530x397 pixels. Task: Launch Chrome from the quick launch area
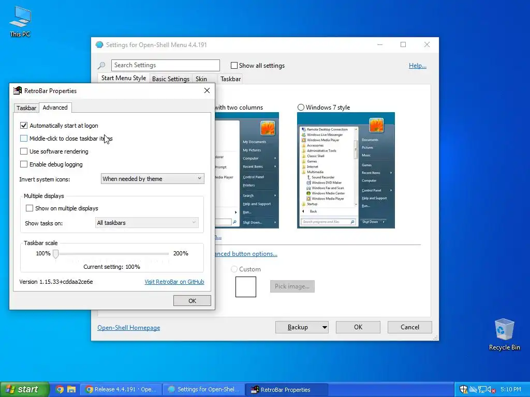click(x=60, y=389)
